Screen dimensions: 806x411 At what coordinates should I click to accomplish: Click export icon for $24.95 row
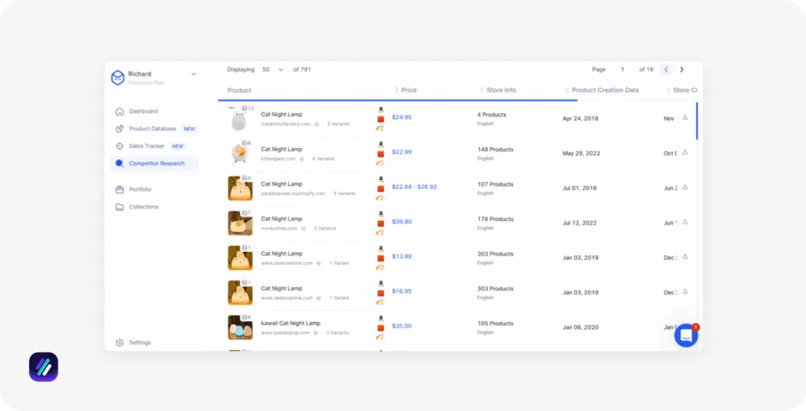tap(685, 118)
